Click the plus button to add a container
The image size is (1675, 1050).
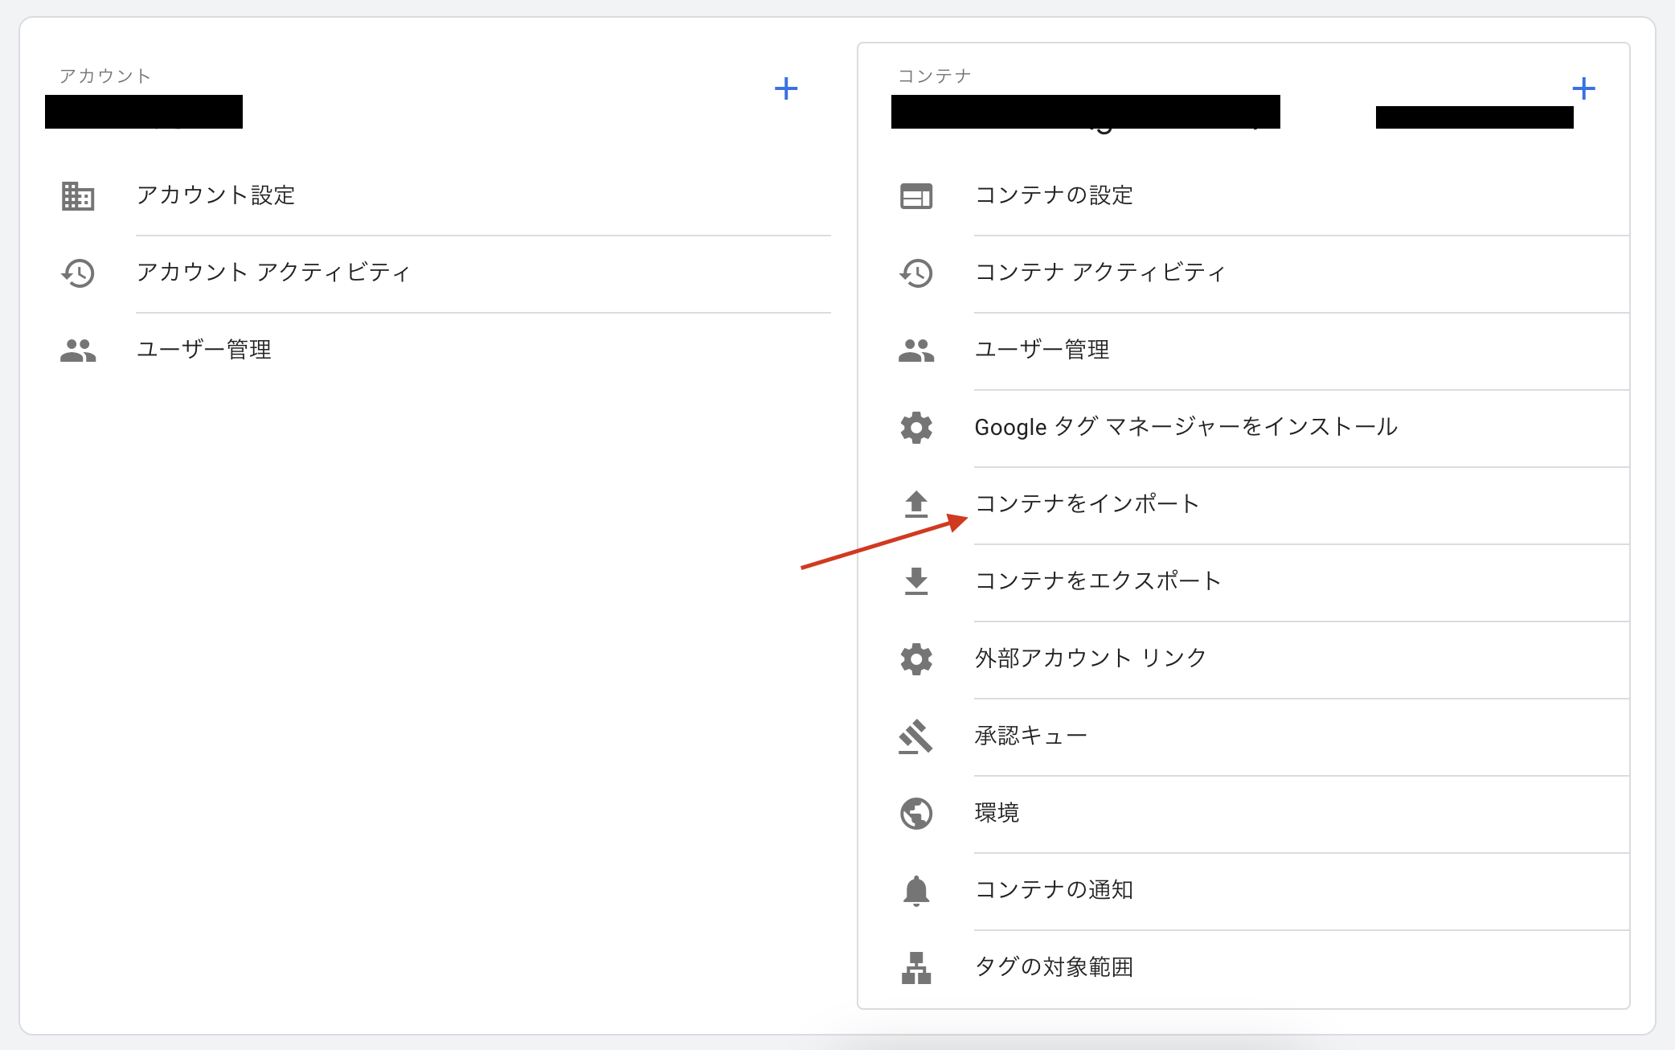point(1583,88)
